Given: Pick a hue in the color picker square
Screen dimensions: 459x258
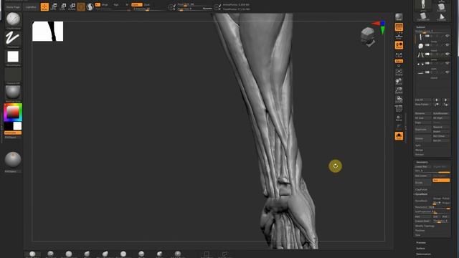Looking at the screenshot, I should coord(13,113).
